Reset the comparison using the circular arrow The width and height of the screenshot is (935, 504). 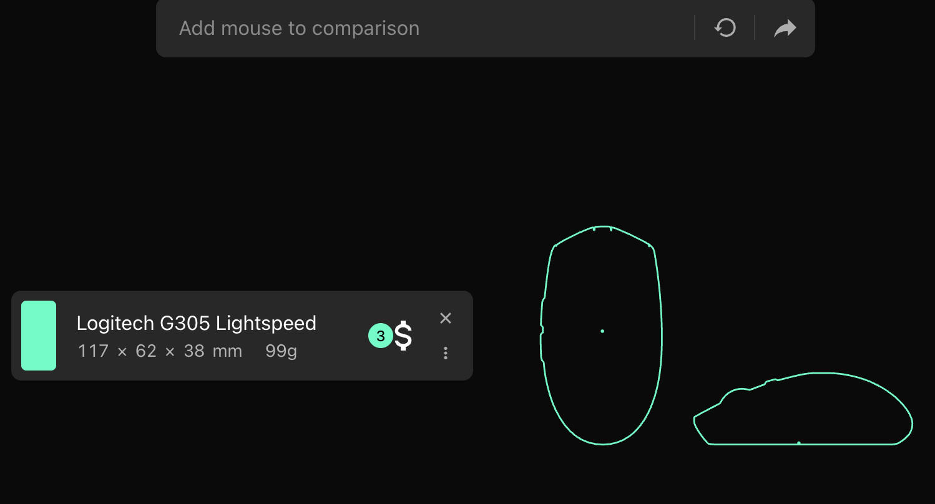pyautogui.click(x=725, y=27)
